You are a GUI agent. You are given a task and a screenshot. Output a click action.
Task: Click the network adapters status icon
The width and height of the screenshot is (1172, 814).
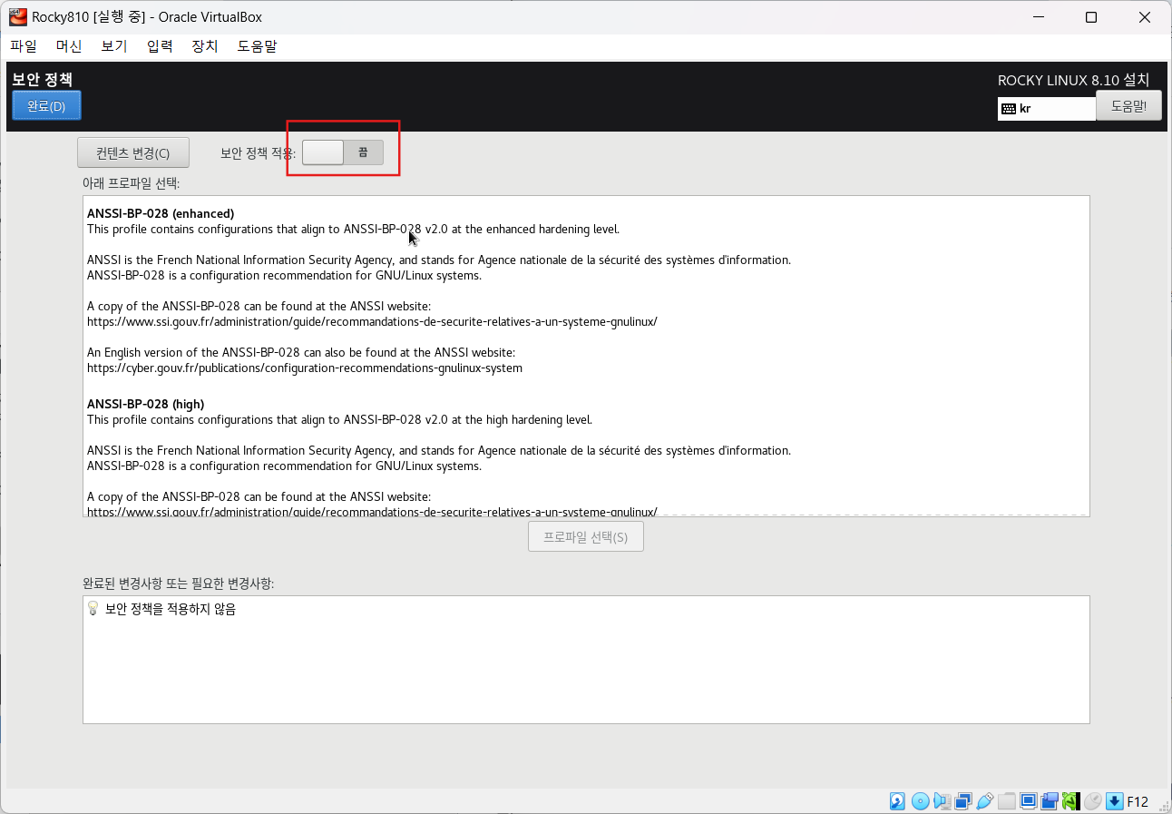coord(963,801)
